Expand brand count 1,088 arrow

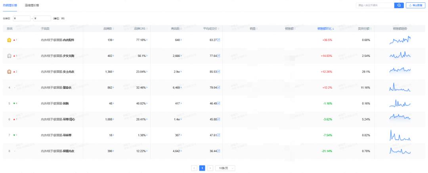click(114, 119)
